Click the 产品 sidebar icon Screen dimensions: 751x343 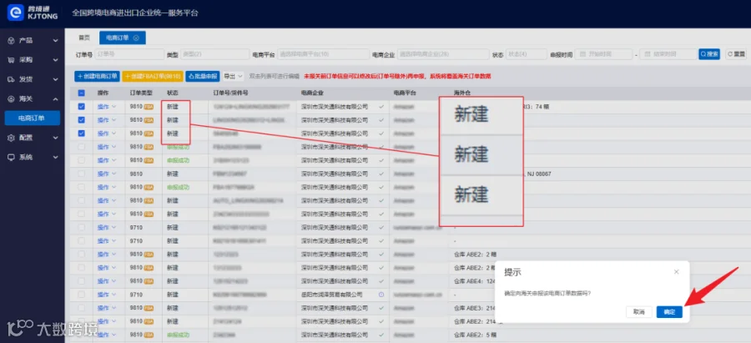pos(11,41)
